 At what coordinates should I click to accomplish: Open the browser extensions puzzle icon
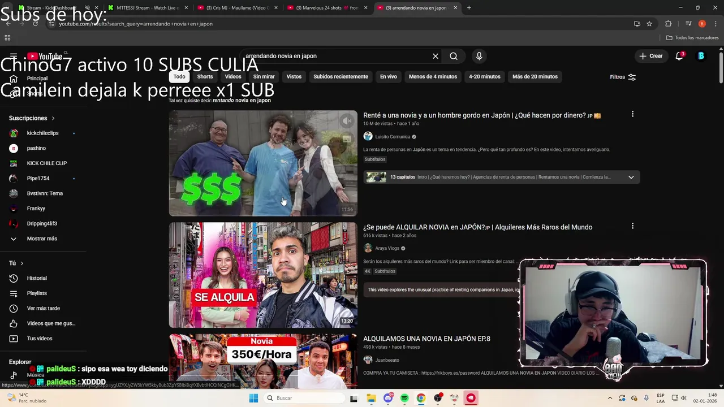(669, 24)
